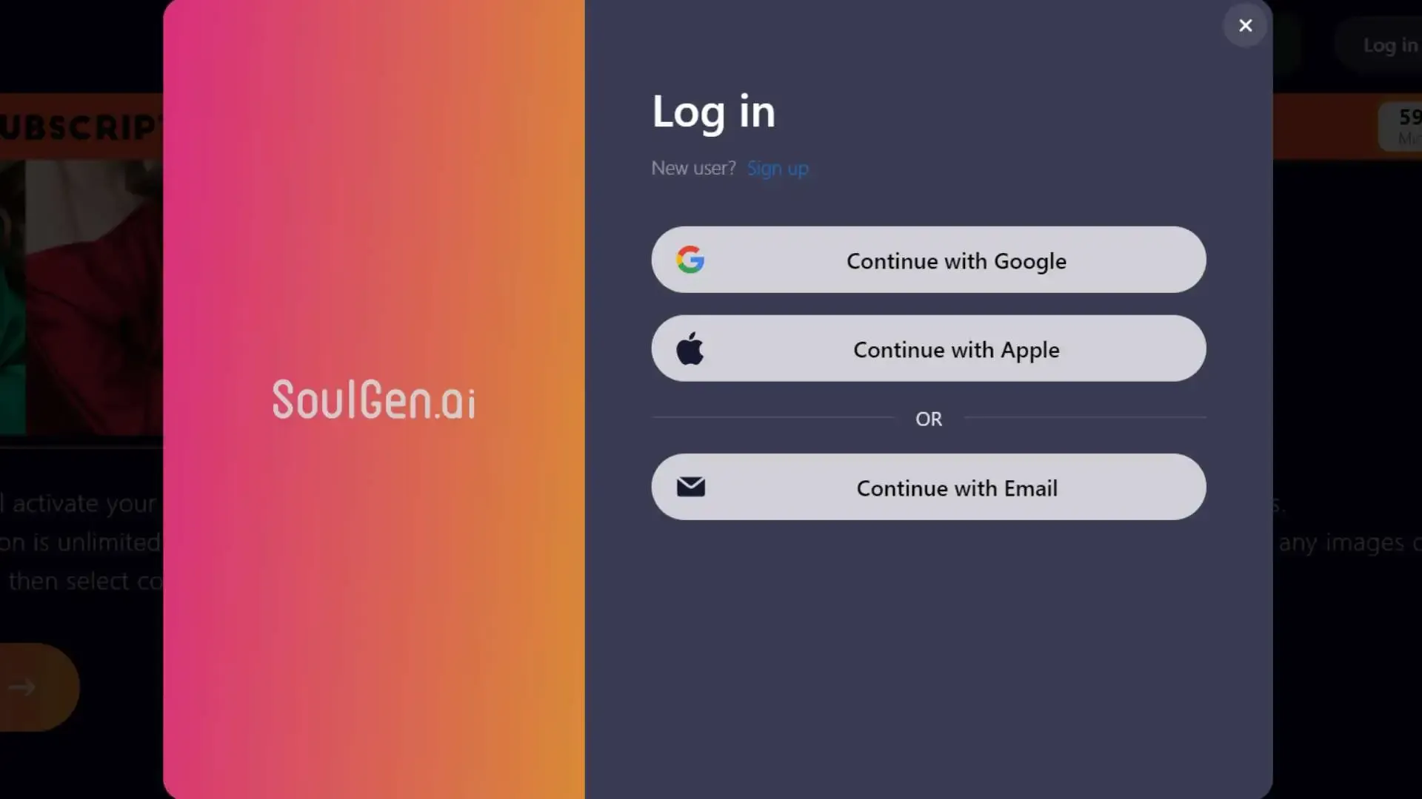
Task: Click the email envelope icon
Action: pos(690,487)
